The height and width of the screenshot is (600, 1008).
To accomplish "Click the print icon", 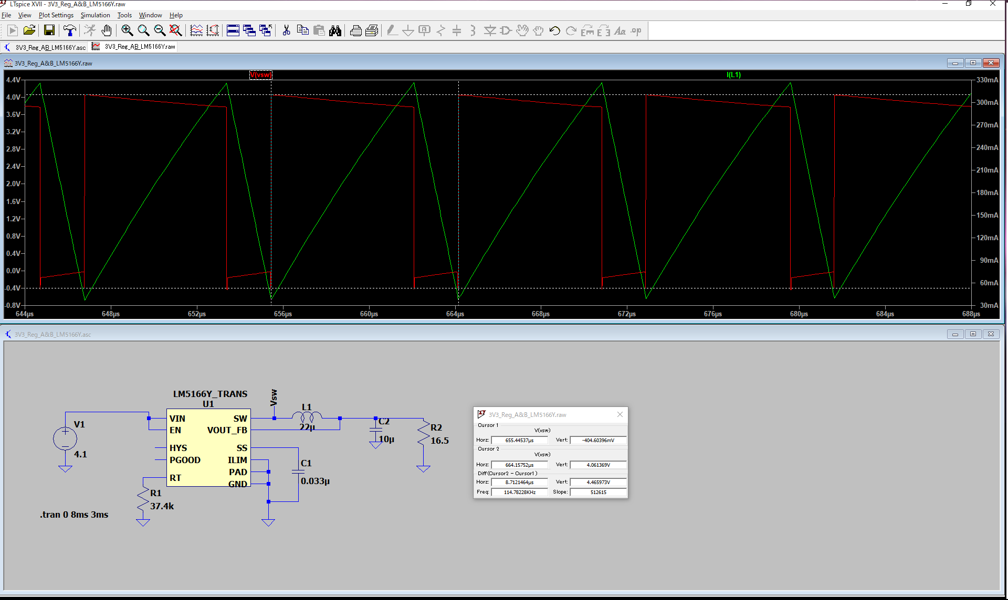I will pos(355,30).
